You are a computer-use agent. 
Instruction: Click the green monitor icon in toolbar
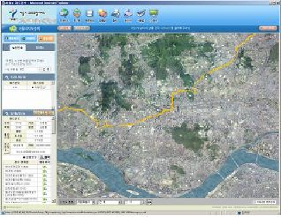click(x=153, y=13)
